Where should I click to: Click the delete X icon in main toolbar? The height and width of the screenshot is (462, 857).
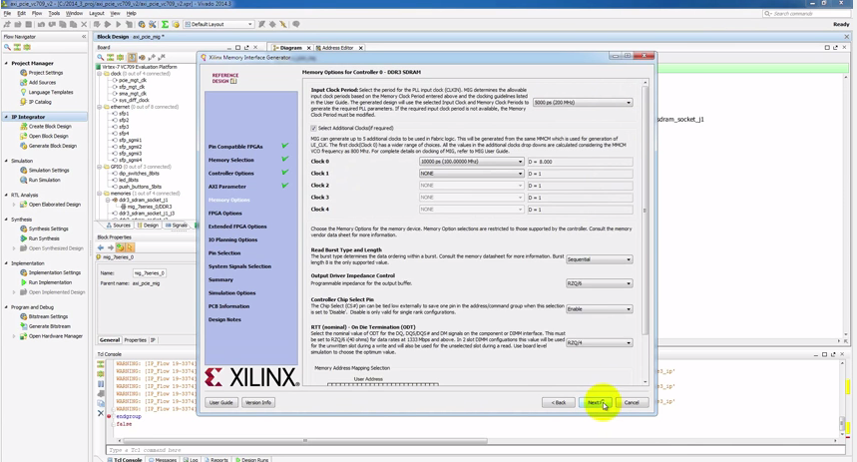click(84, 24)
